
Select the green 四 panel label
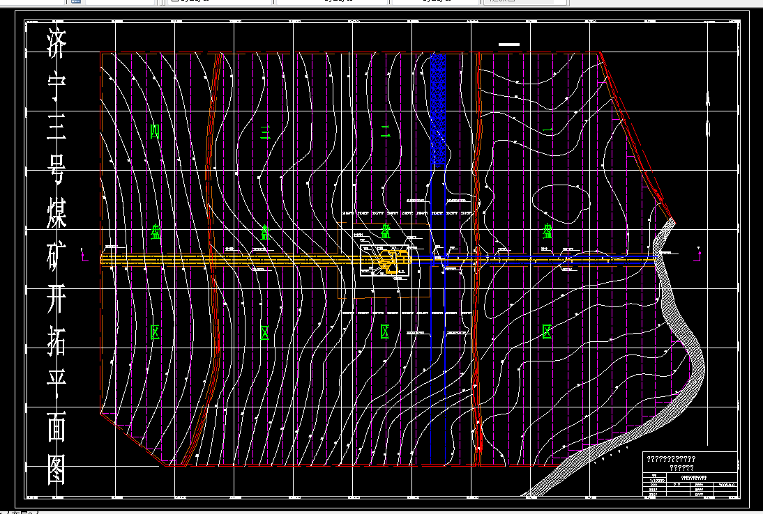[x=155, y=131]
